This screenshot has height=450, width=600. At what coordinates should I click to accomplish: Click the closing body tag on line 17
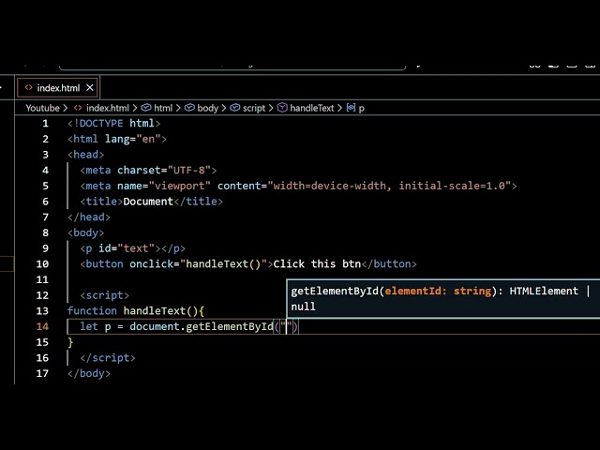pyautogui.click(x=89, y=374)
